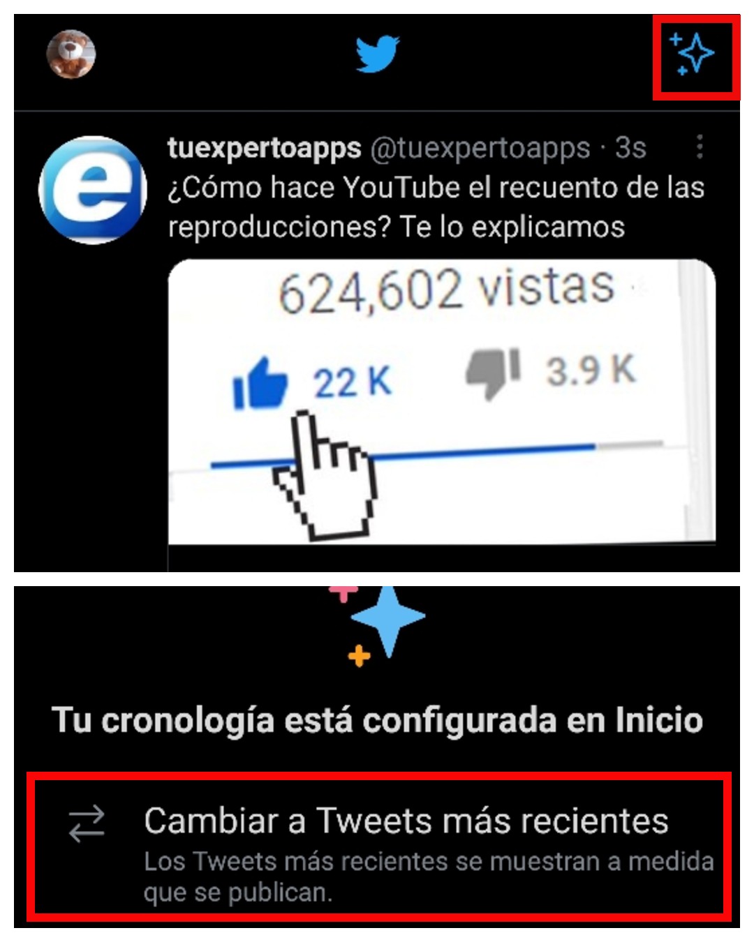Tap the '3.9 K' dislikes count

click(x=591, y=371)
